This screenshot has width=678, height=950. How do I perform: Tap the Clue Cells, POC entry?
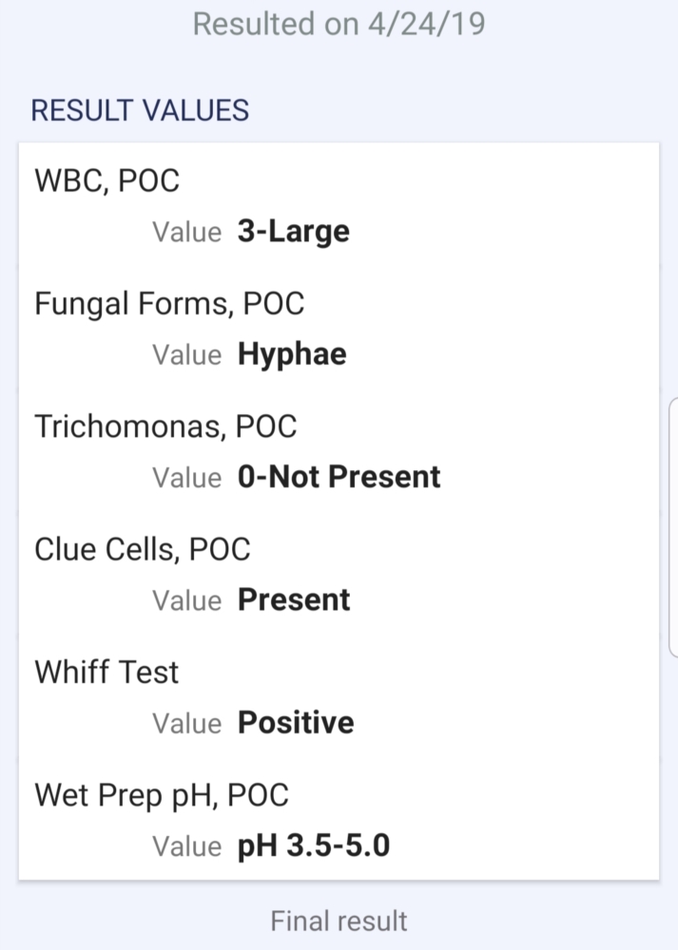point(143,549)
